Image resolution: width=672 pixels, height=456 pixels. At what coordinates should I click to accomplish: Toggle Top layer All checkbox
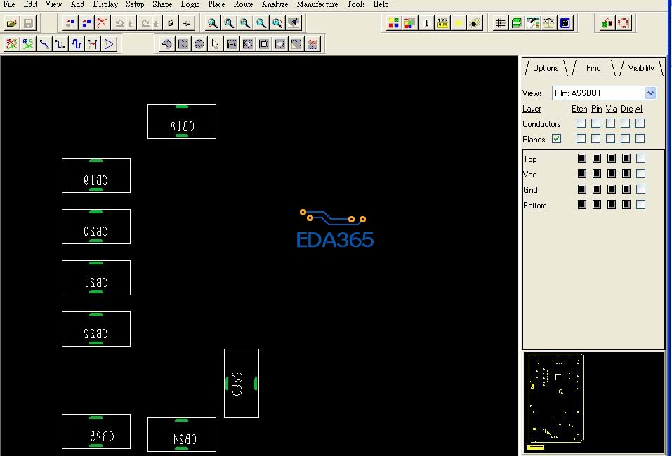coord(640,159)
